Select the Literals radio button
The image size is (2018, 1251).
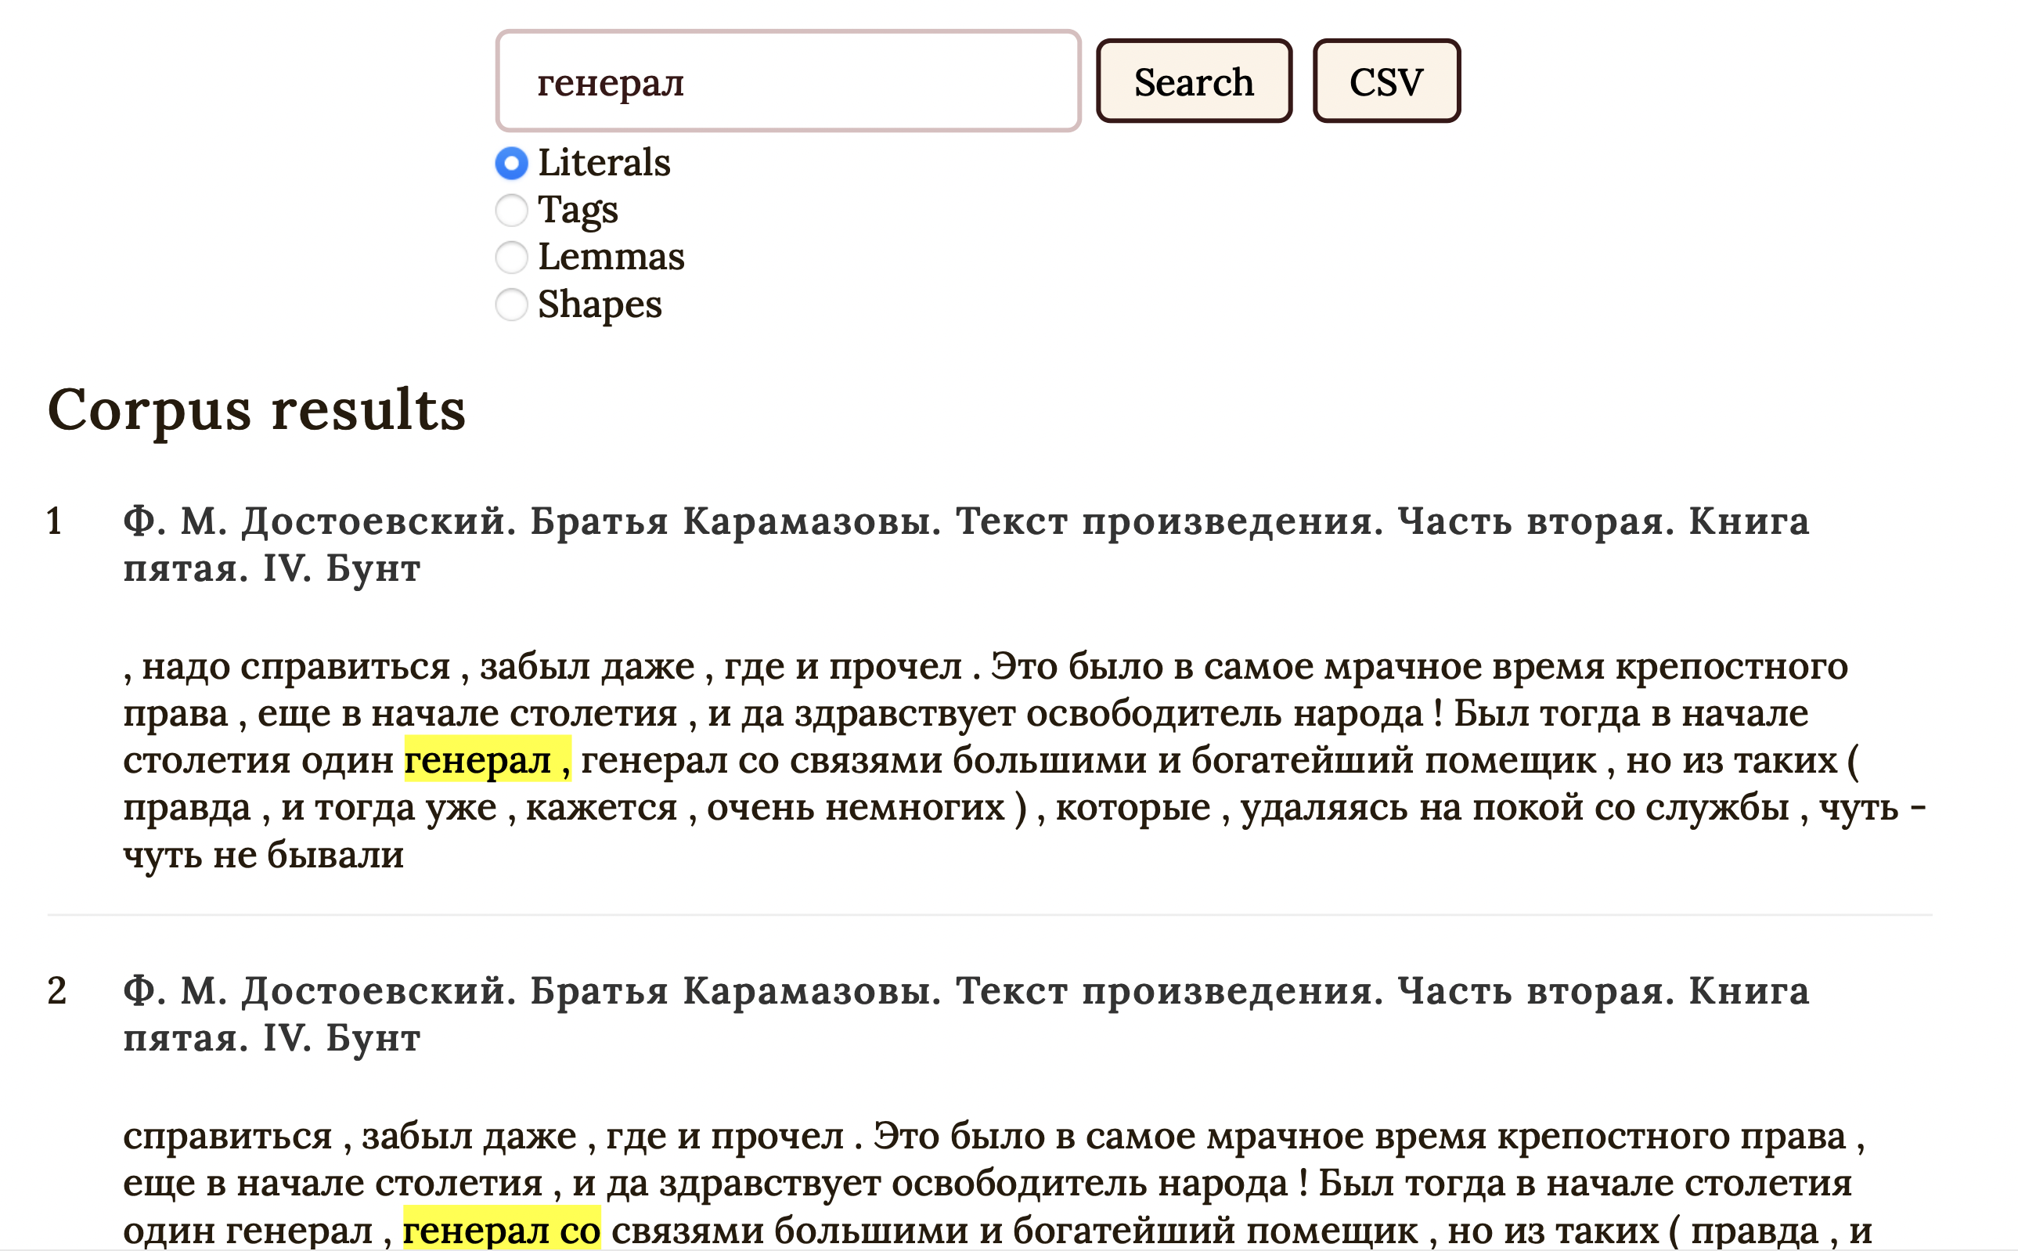coord(511,163)
